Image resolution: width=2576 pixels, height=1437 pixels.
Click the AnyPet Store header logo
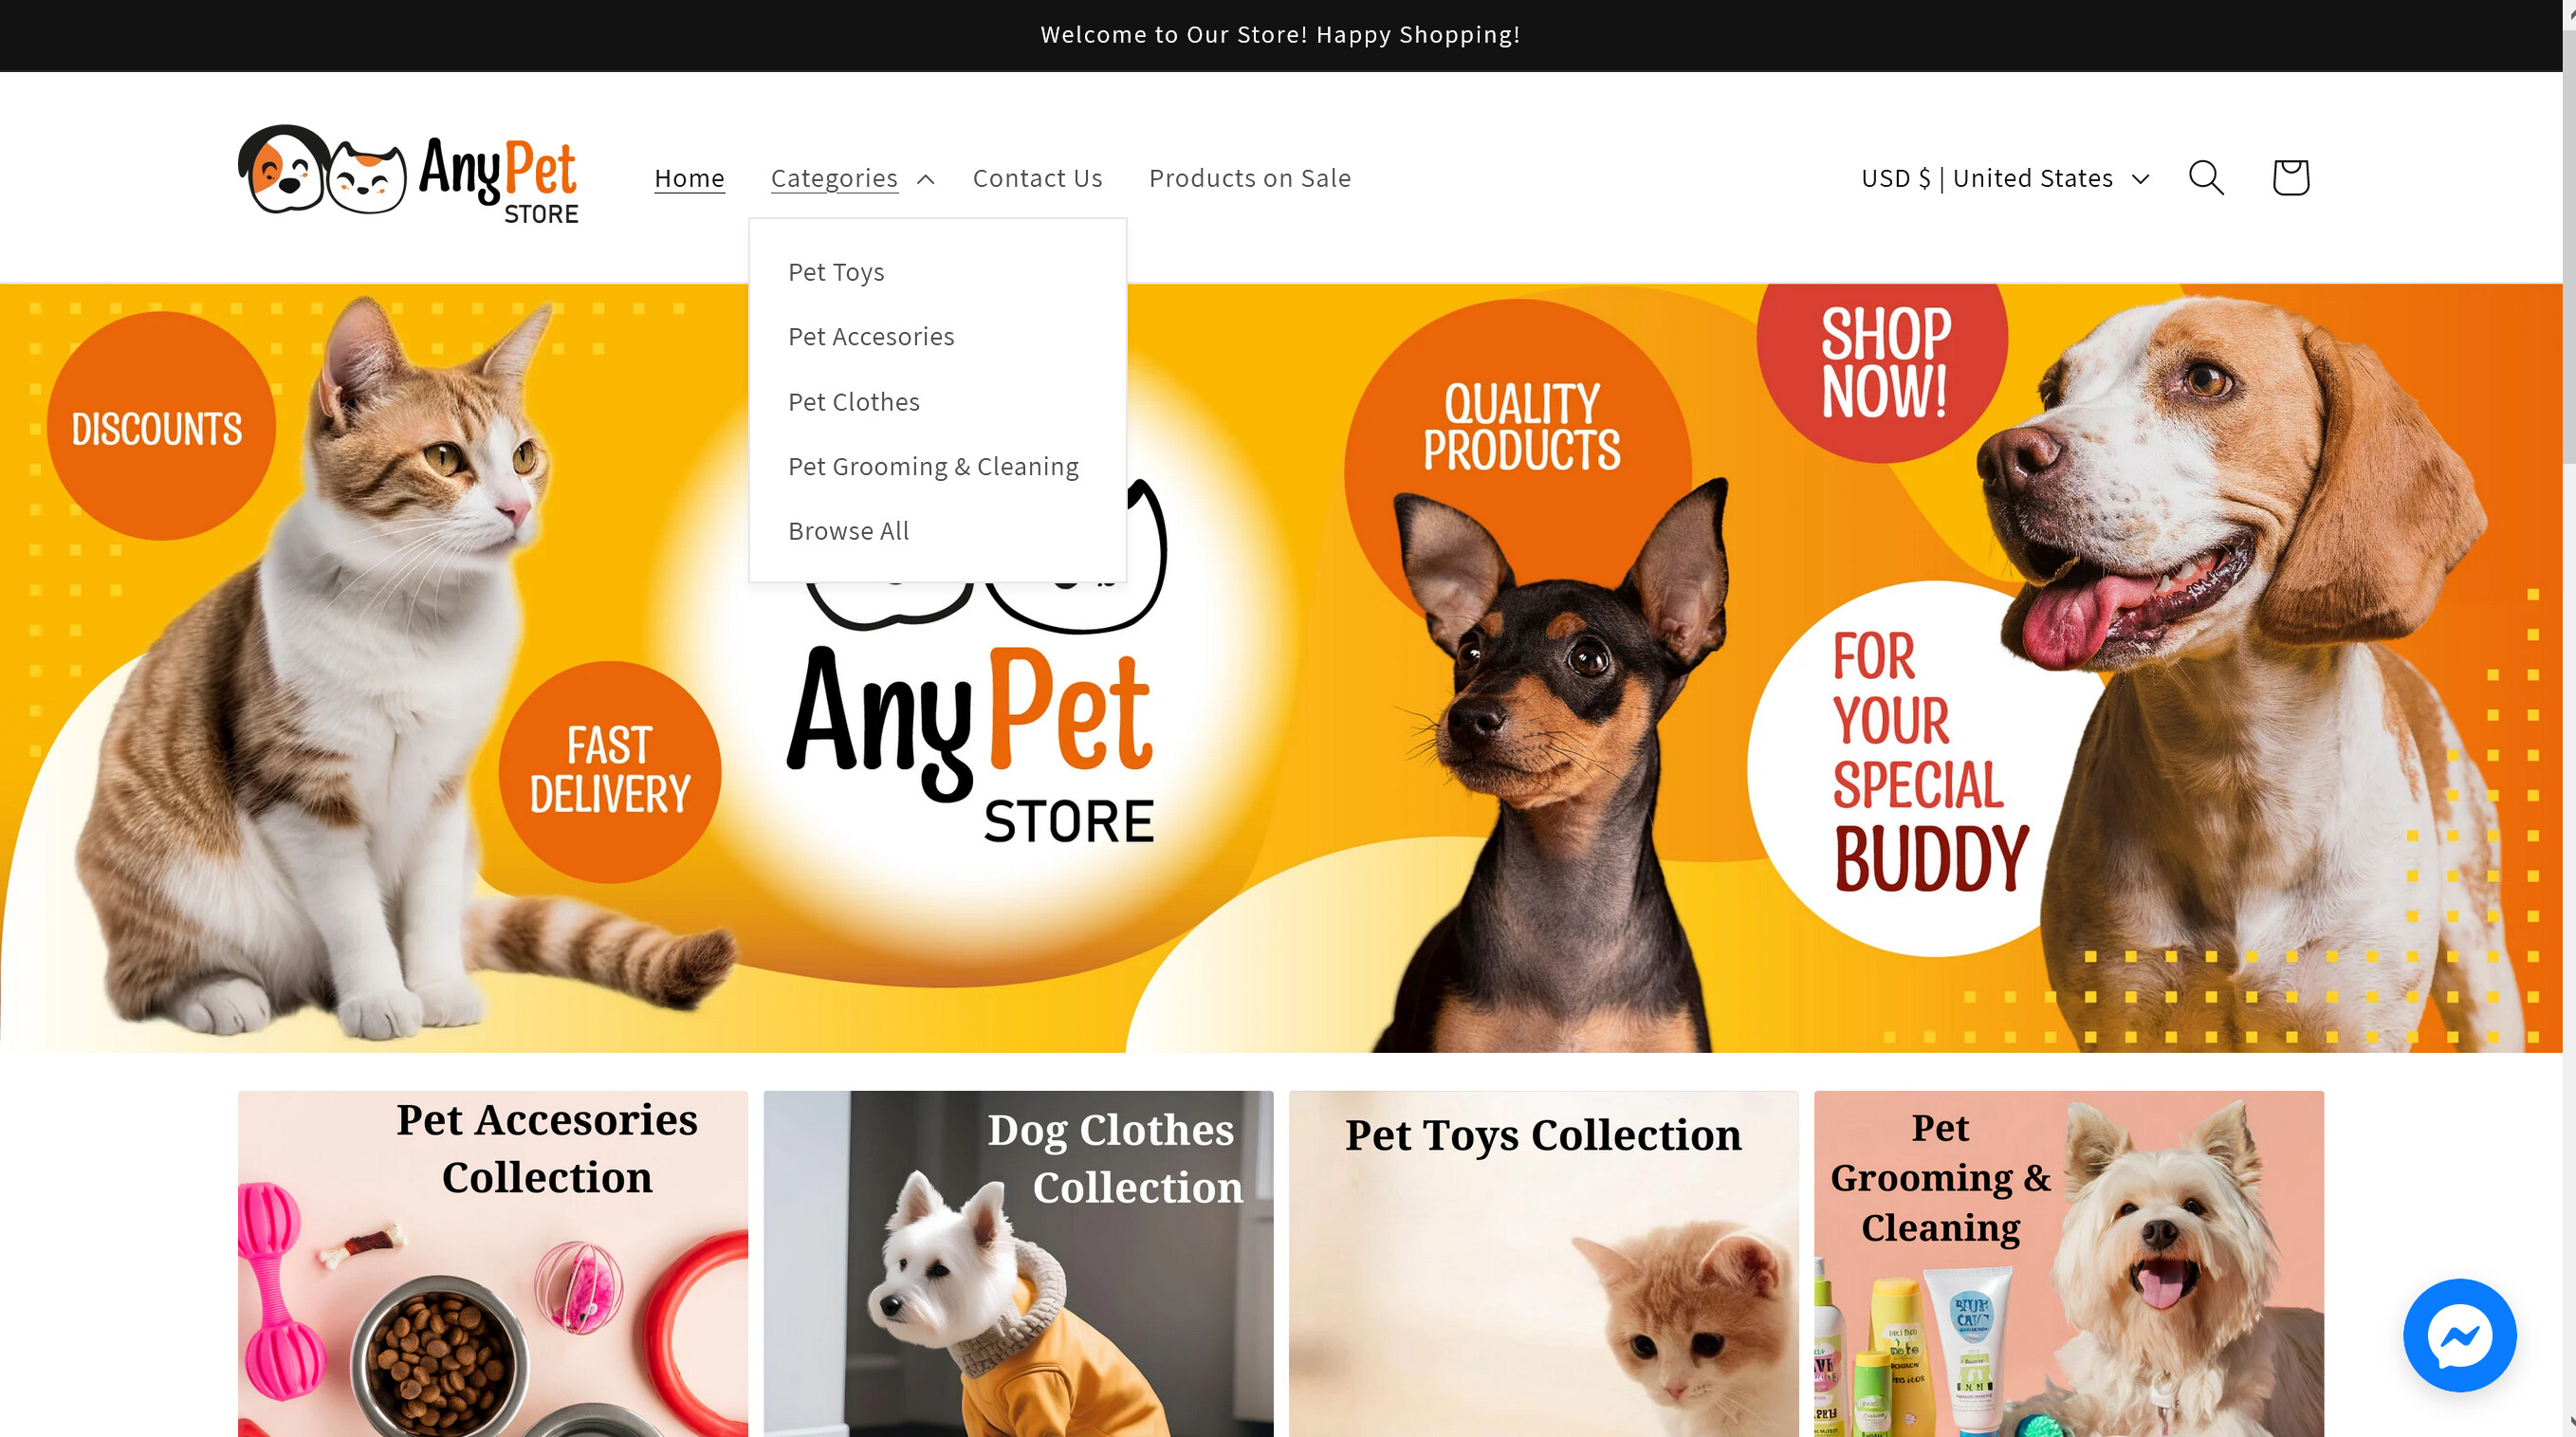click(408, 174)
